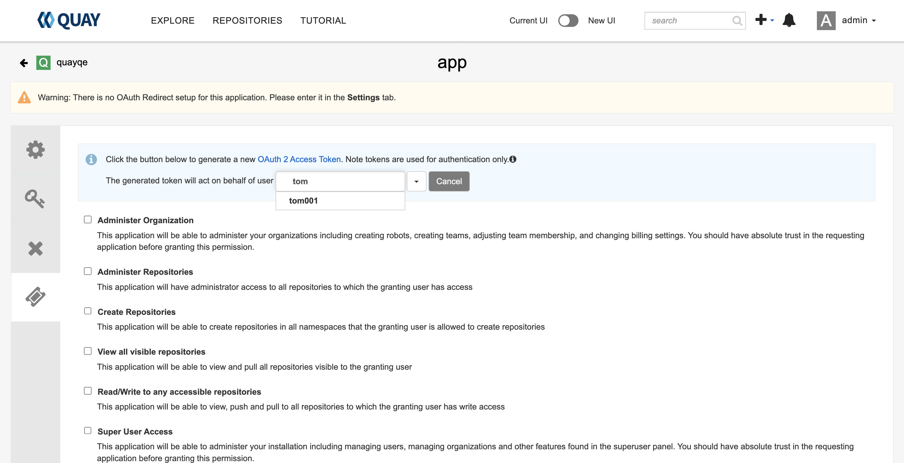The height and width of the screenshot is (463, 904).
Task: Expand the user selector dropdown arrow
Action: tap(416, 181)
